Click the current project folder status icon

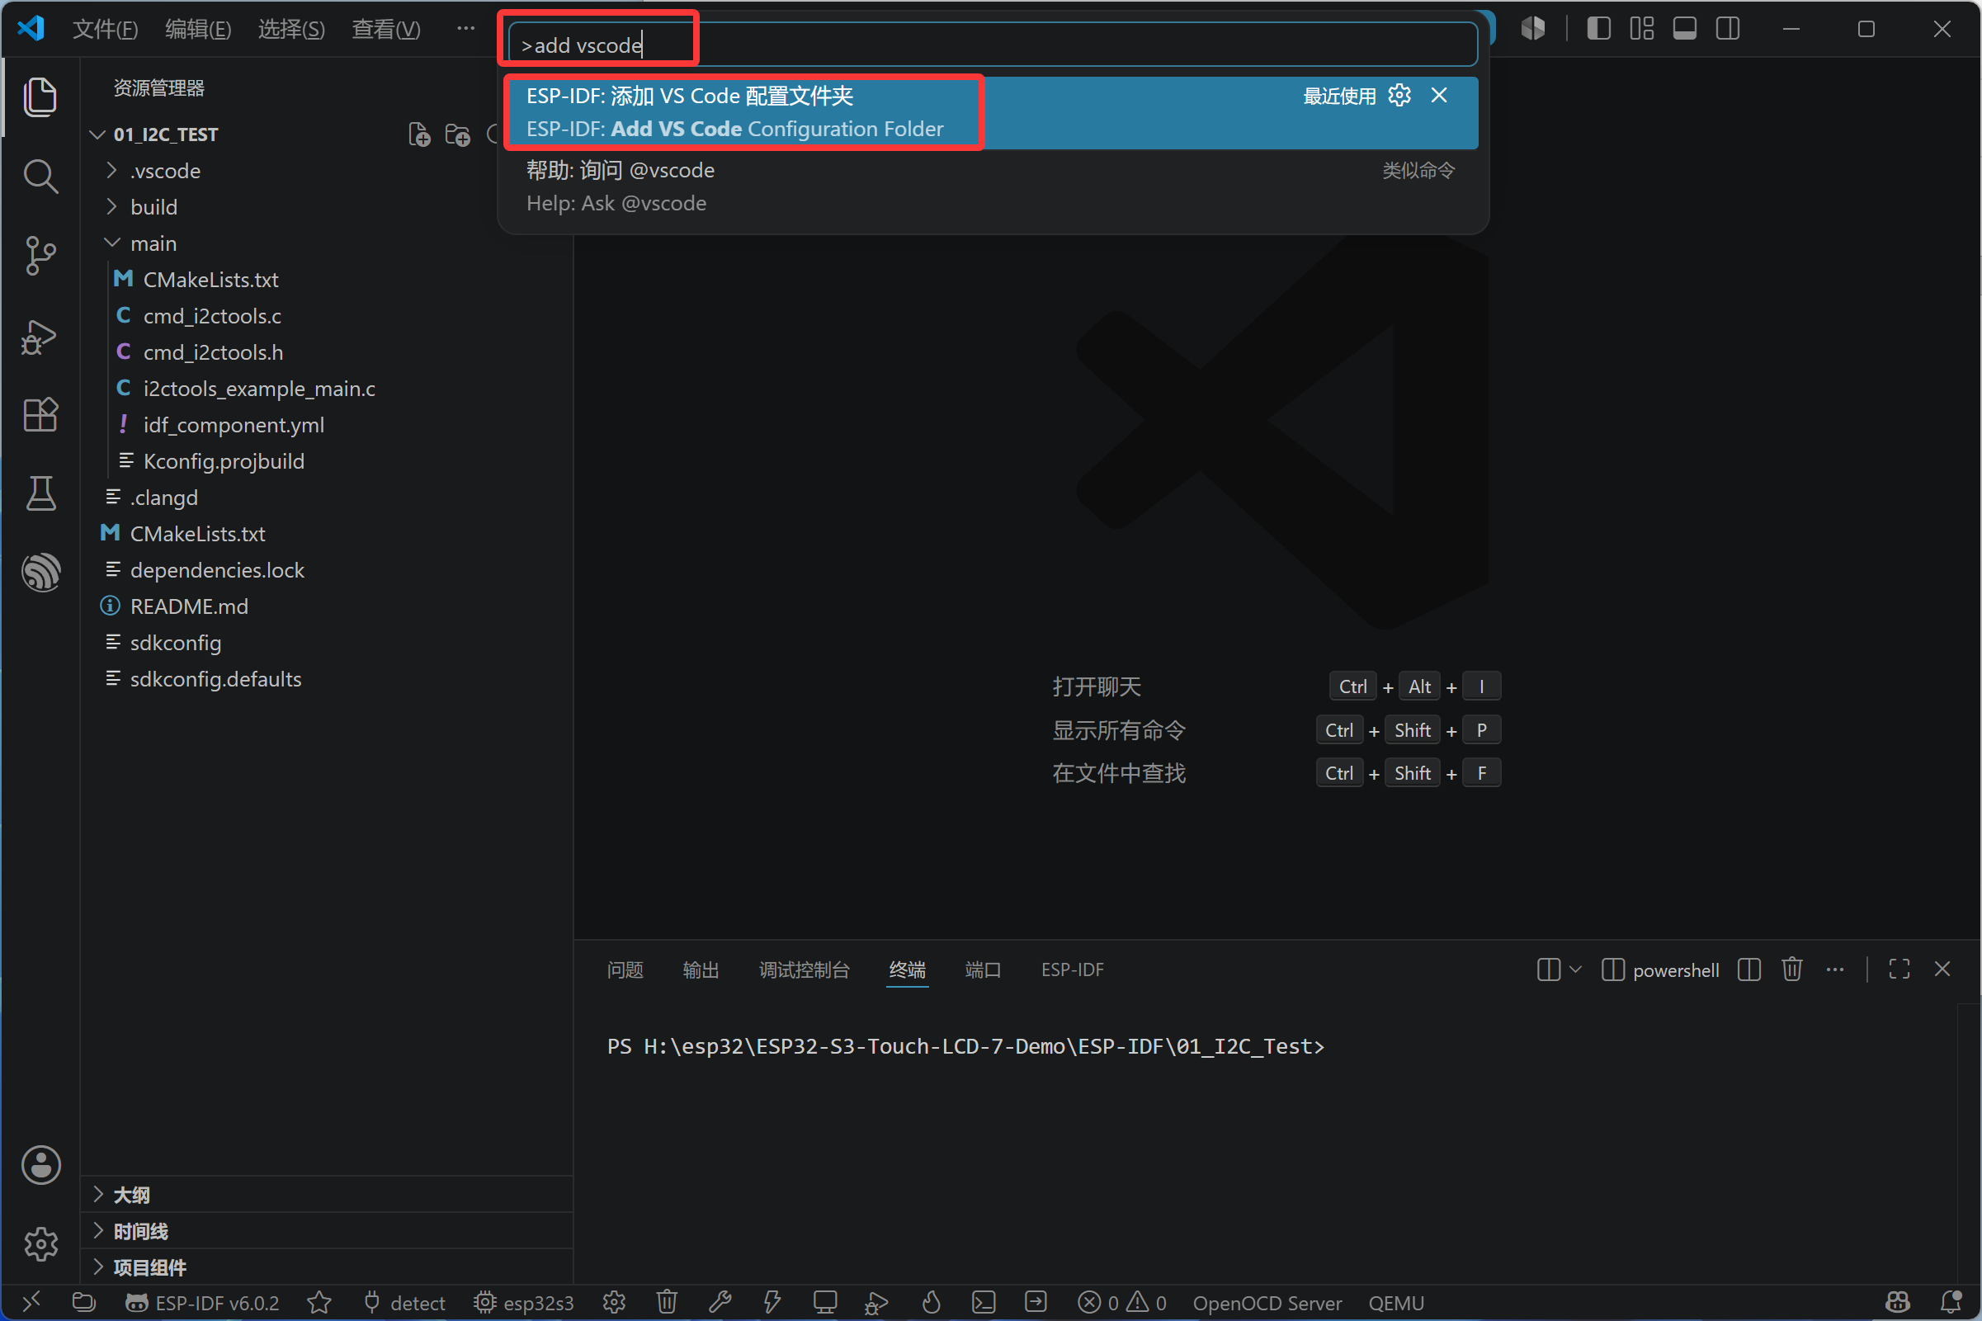click(x=83, y=1303)
